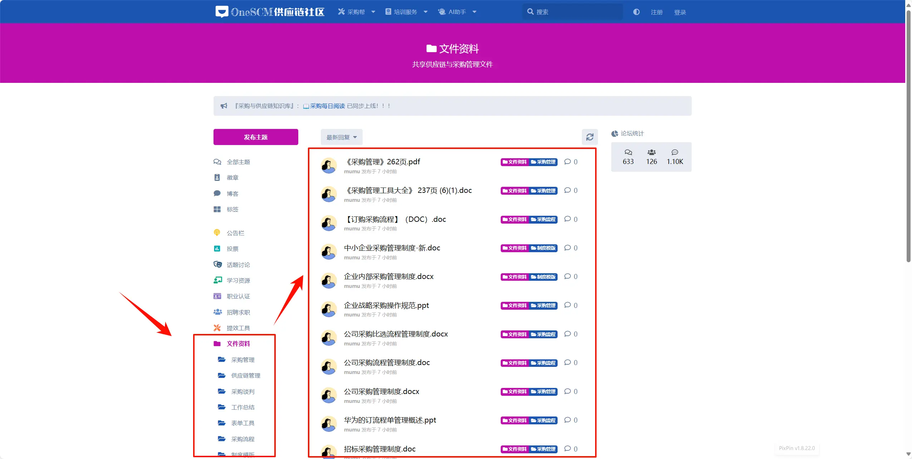
Task: Select the 供应链管理 subcategory
Action: click(245, 375)
